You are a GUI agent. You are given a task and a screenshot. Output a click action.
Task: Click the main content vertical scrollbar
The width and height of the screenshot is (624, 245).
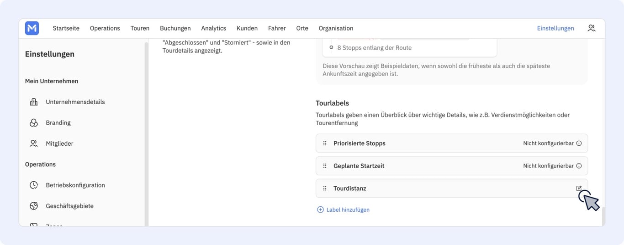click(x=603, y=216)
